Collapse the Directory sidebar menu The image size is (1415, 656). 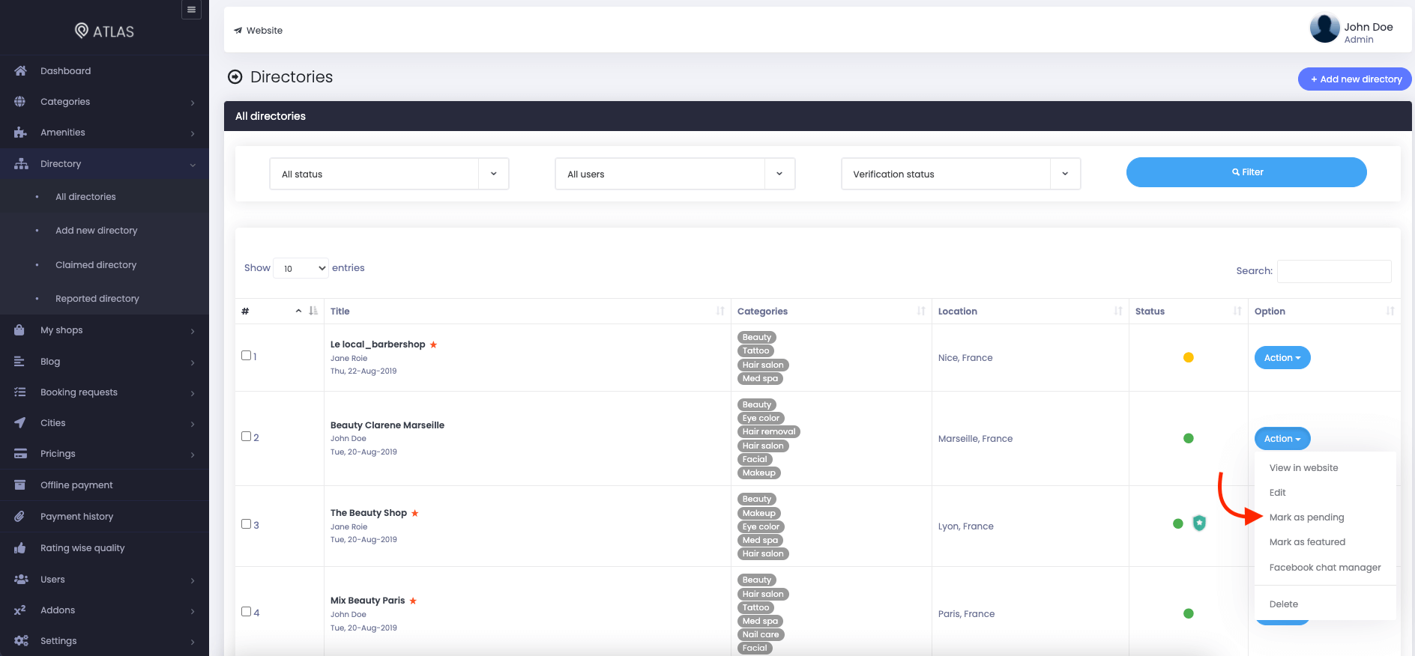[x=104, y=164]
